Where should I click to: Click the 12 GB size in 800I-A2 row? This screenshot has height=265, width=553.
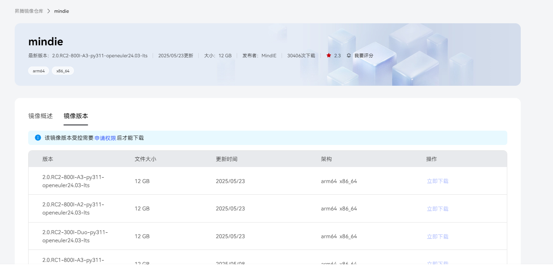[x=142, y=209]
